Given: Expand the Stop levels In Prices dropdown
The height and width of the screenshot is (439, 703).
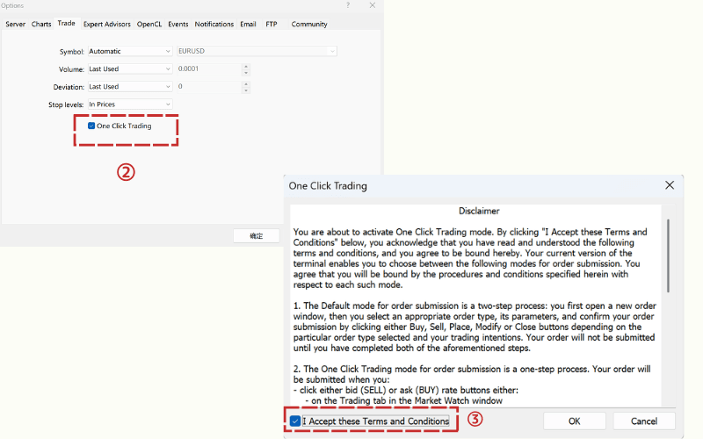Looking at the screenshot, I should coord(130,104).
